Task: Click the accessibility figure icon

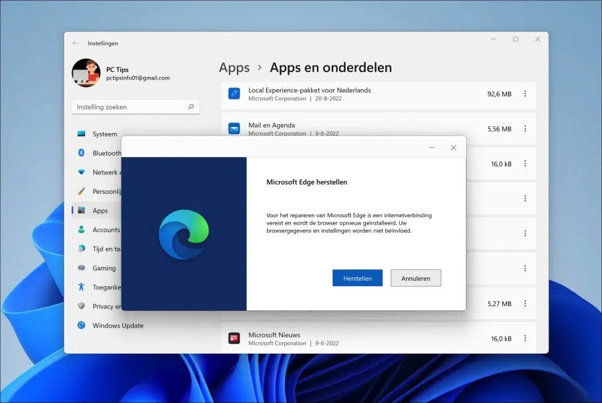Action: [81, 287]
